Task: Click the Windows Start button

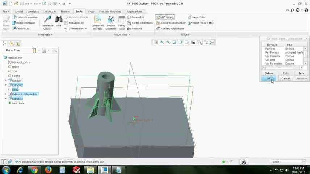Action: [6, 170]
